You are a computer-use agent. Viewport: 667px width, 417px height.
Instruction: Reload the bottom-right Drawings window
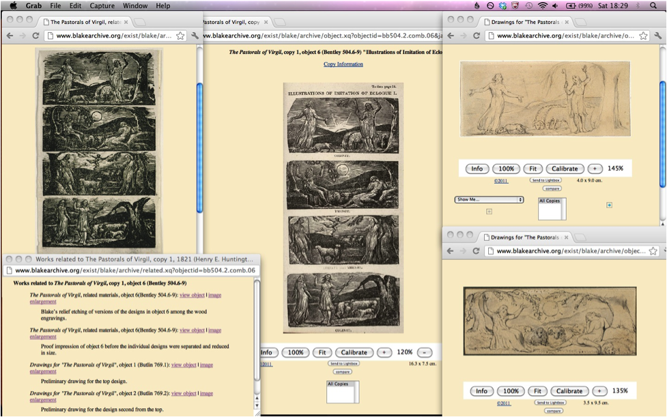[477, 251]
